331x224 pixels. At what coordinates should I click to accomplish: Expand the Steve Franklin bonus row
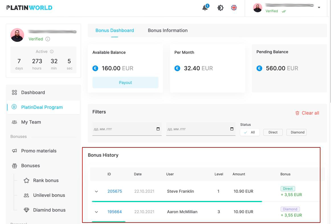click(x=96, y=191)
